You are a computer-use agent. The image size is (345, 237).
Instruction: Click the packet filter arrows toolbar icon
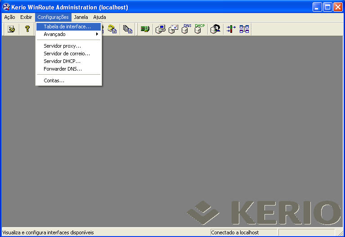(231, 29)
